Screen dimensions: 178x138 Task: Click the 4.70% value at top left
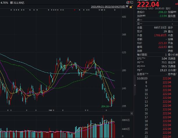tap(4, 3)
